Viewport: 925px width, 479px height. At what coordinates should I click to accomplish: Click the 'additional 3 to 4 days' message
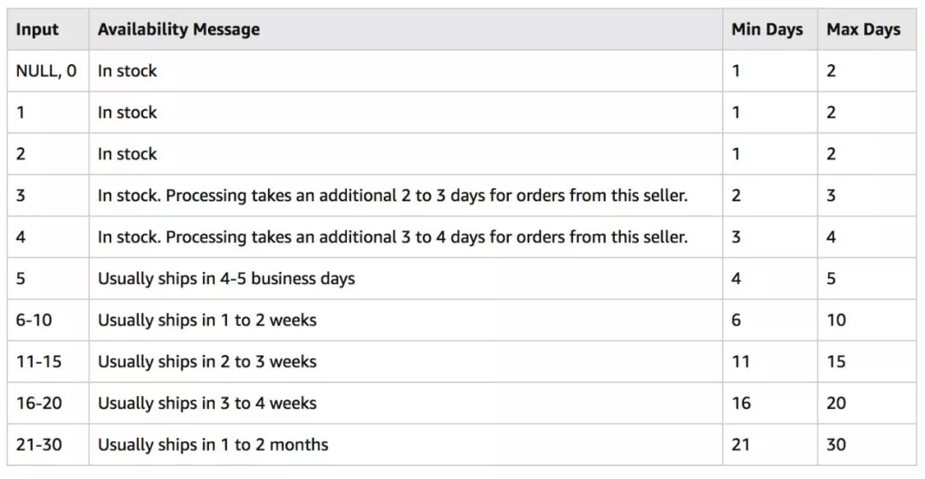tap(392, 237)
